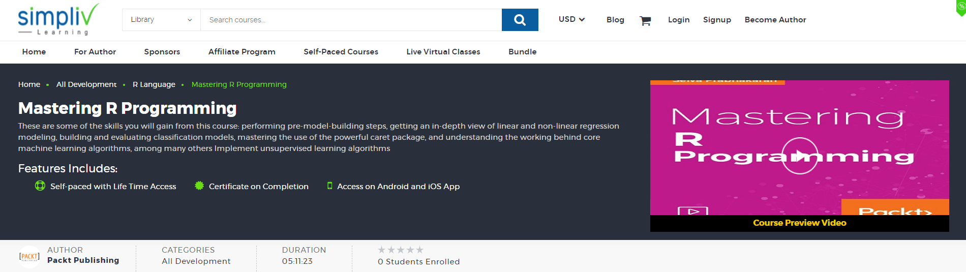Open Live Virtual Classes menu item

pos(443,52)
